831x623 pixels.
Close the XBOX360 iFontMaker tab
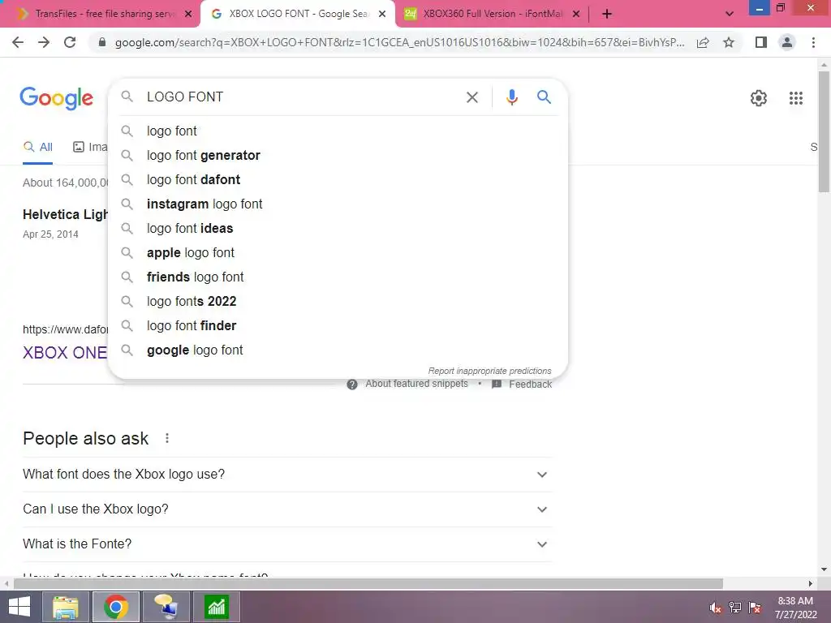click(576, 14)
